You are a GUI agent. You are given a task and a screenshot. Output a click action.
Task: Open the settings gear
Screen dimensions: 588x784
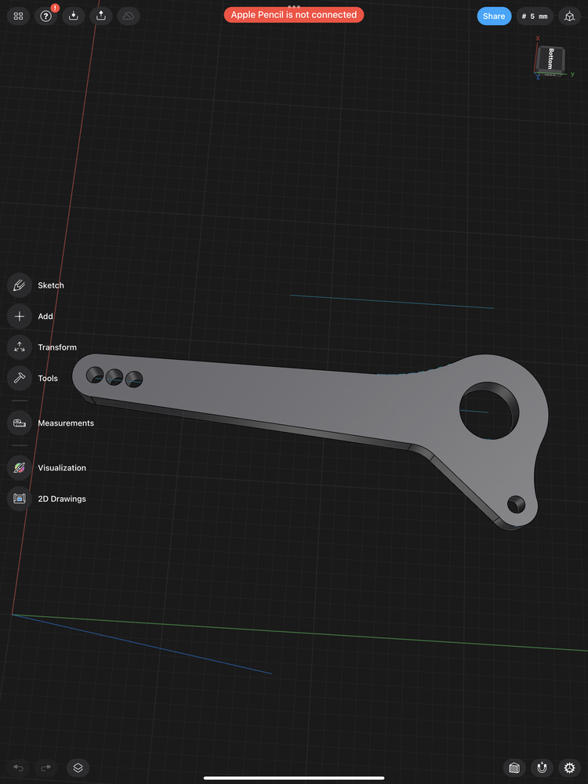[569, 768]
